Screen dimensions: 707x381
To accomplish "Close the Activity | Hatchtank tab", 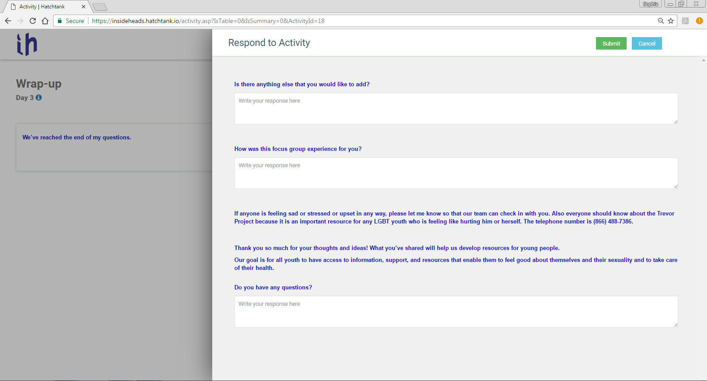I will [x=84, y=7].
